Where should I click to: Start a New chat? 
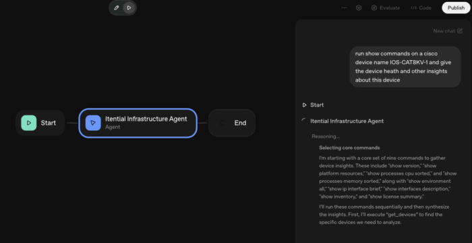[448, 31]
